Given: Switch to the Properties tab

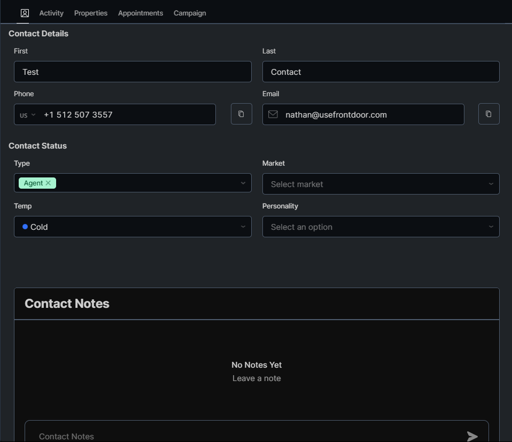Looking at the screenshot, I should point(91,13).
